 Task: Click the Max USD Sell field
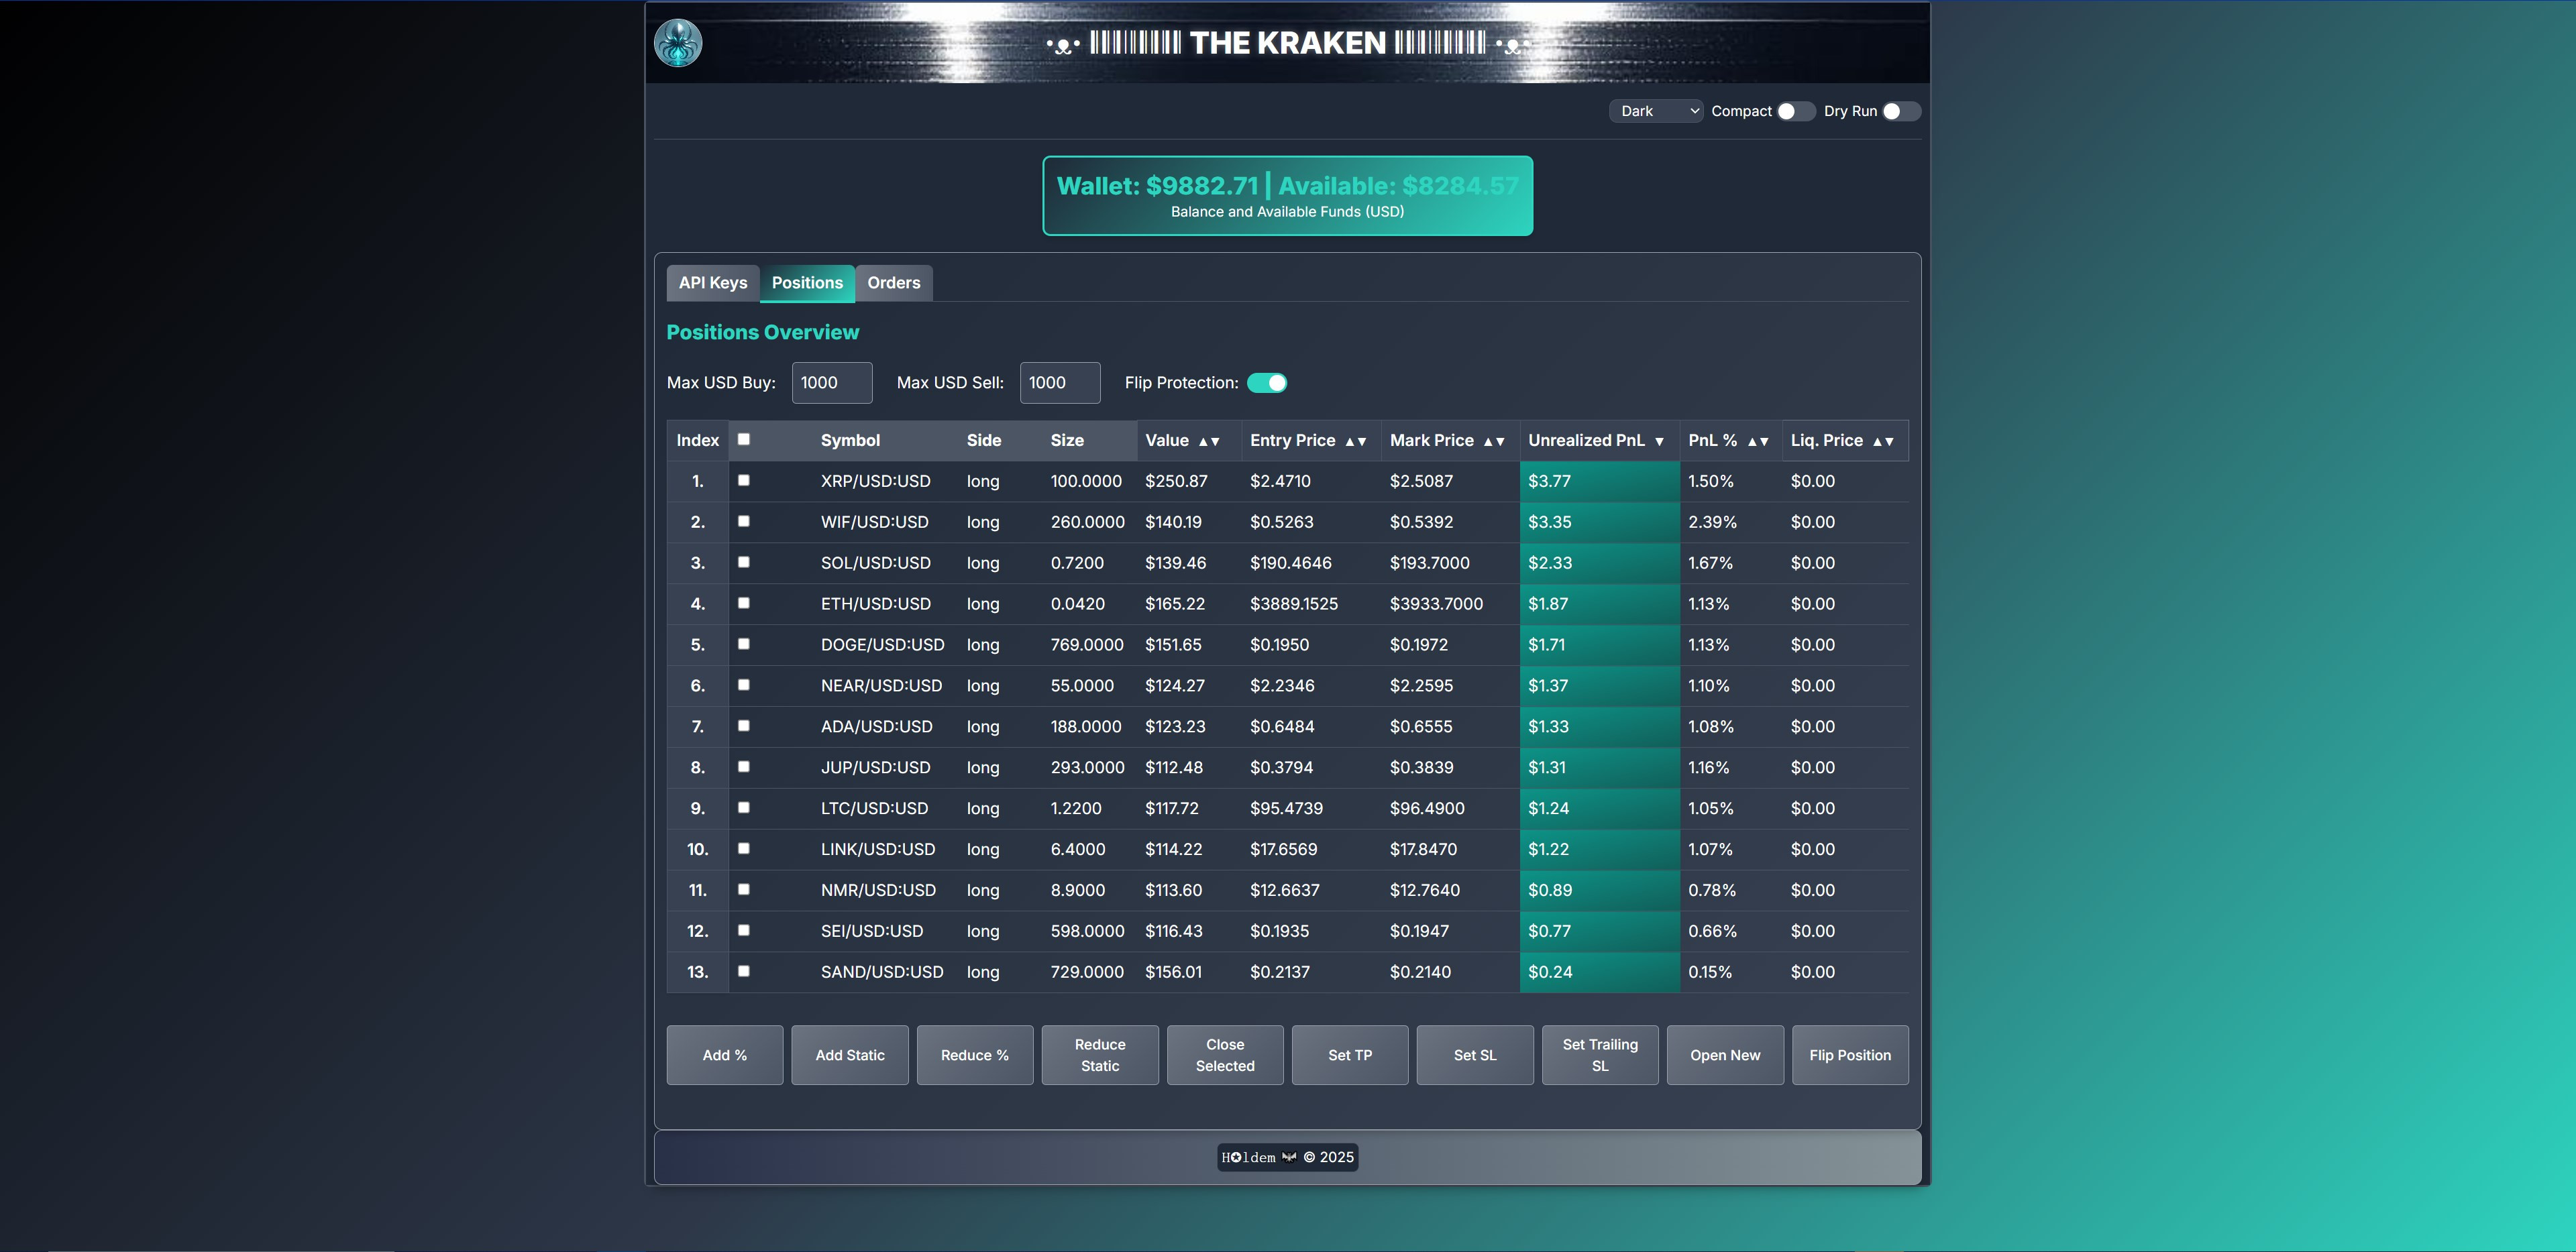(1060, 383)
